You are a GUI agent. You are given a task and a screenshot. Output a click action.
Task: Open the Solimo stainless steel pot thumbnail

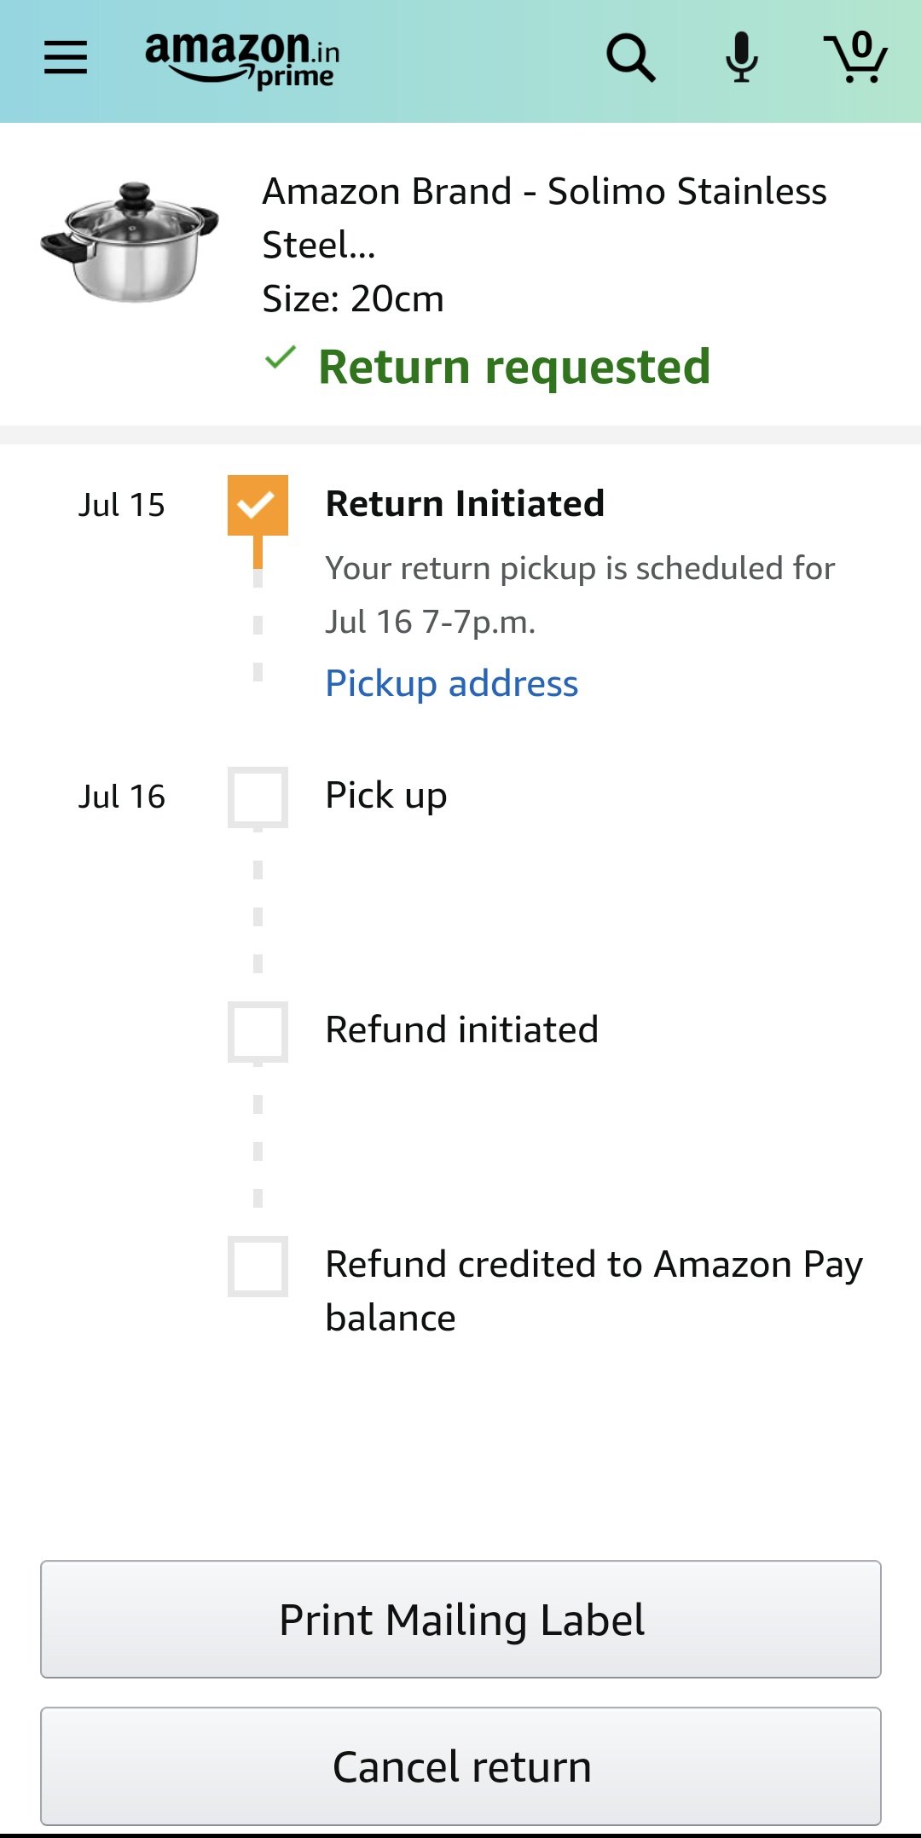(x=130, y=241)
